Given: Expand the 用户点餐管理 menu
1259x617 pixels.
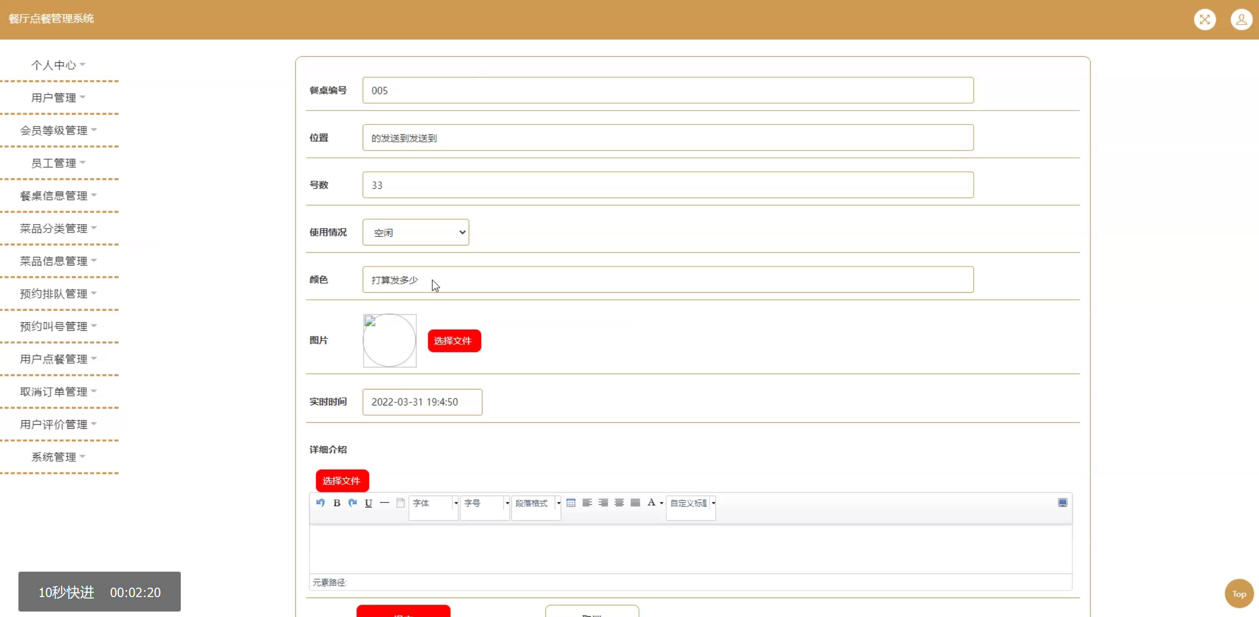Looking at the screenshot, I should (x=58, y=359).
